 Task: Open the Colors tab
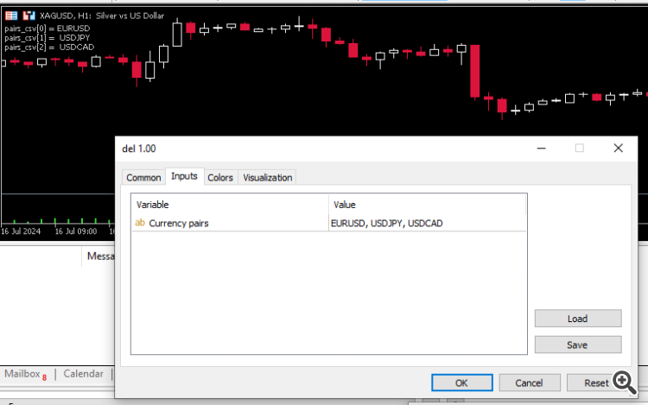pyautogui.click(x=220, y=178)
